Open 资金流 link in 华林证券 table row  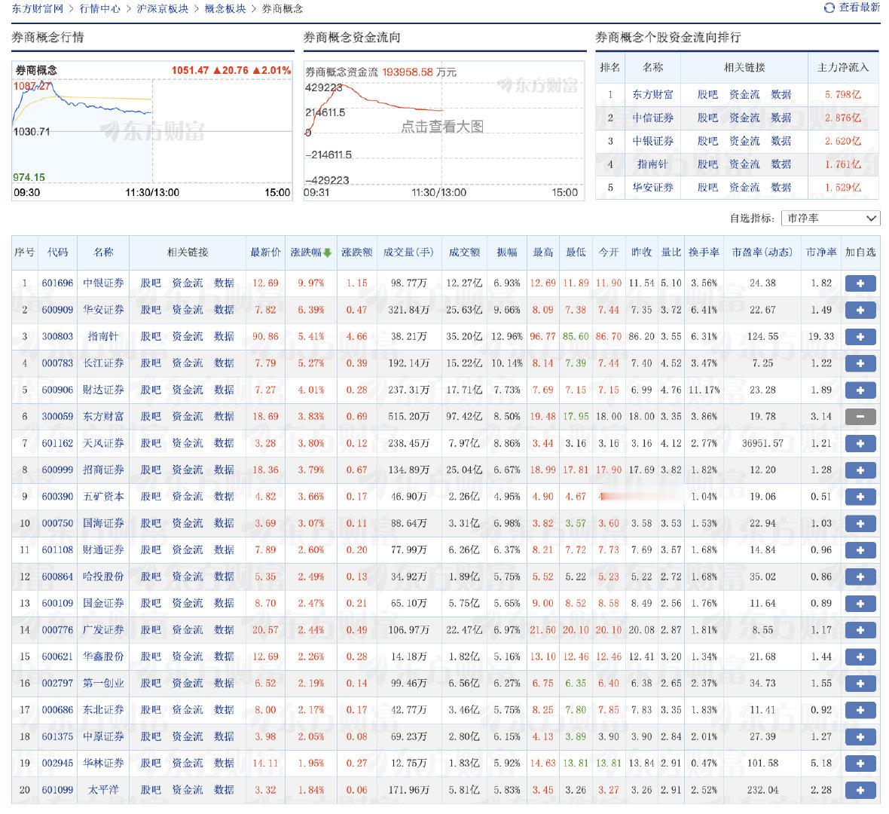pyautogui.click(x=187, y=763)
